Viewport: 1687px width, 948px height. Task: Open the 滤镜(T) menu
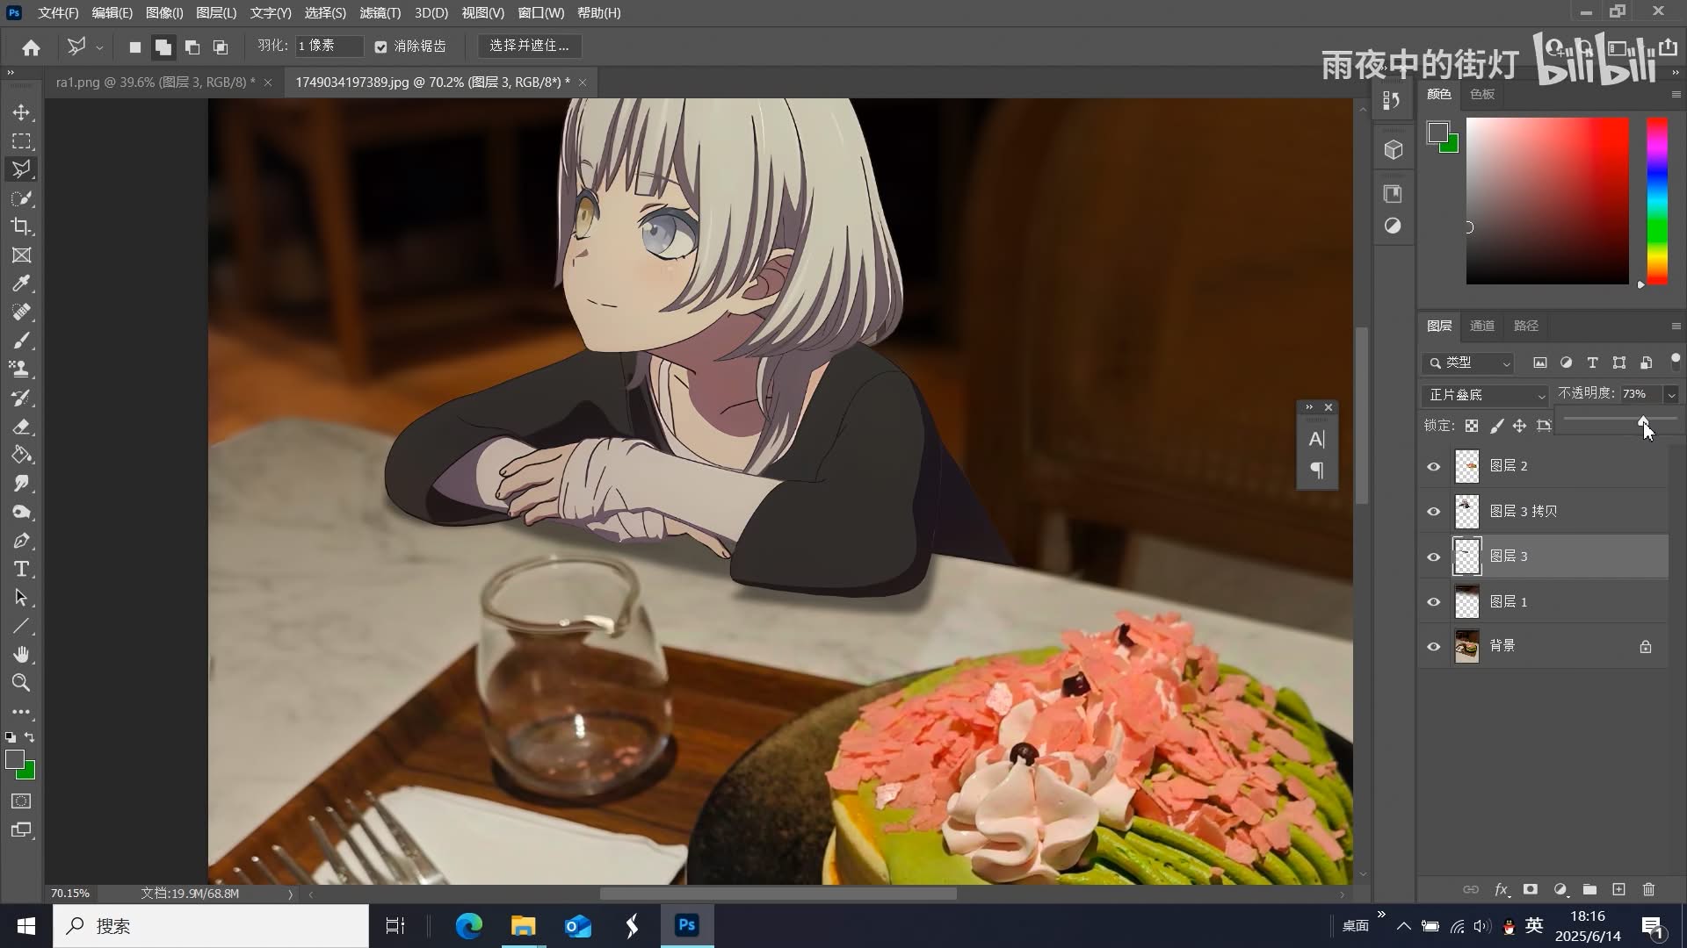tap(380, 13)
